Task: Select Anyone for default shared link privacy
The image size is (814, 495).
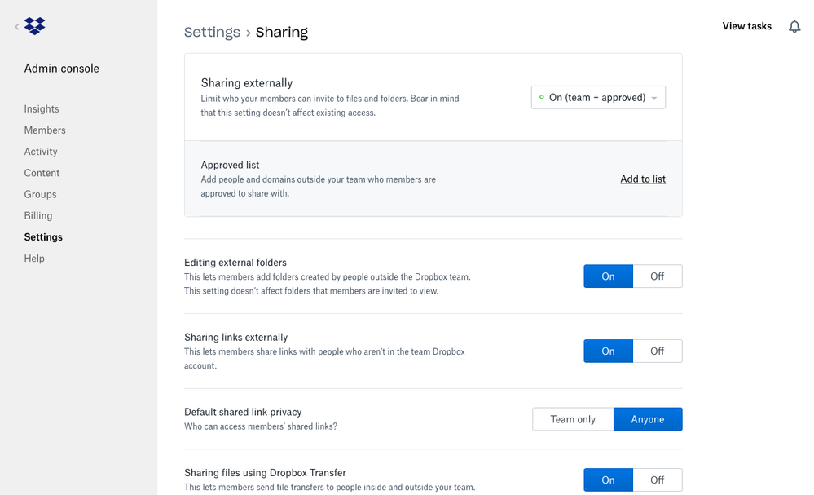Action: tap(648, 419)
